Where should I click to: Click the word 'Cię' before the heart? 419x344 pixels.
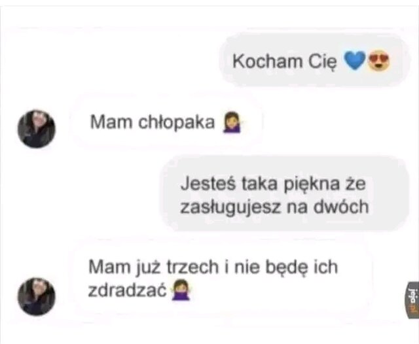tap(323, 61)
